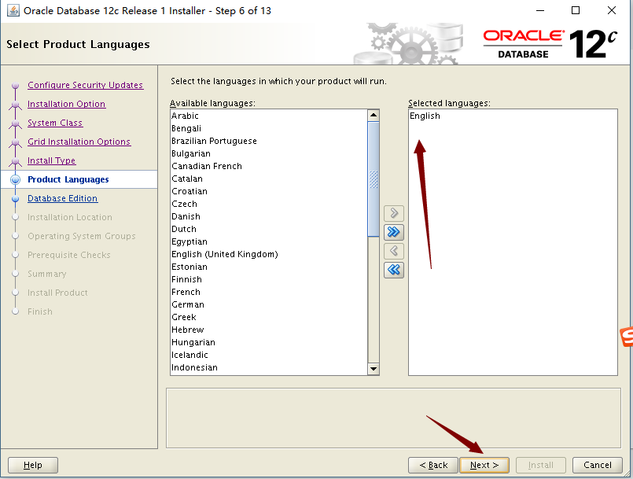
Task: Click the Java installer icon in title bar
Action: click(x=13, y=10)
